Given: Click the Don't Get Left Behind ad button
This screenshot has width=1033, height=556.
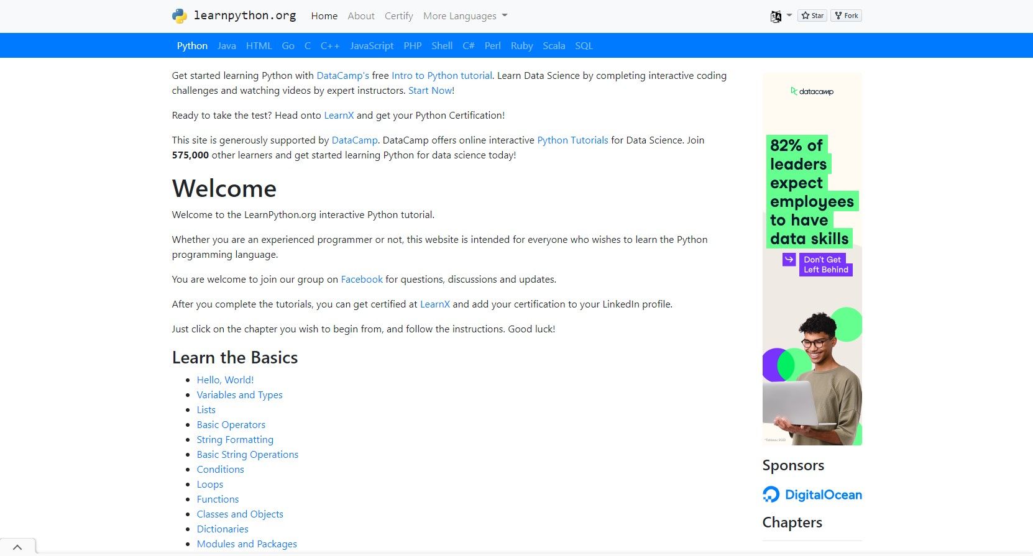Looking at the screenshot, I should click(826, 265).
